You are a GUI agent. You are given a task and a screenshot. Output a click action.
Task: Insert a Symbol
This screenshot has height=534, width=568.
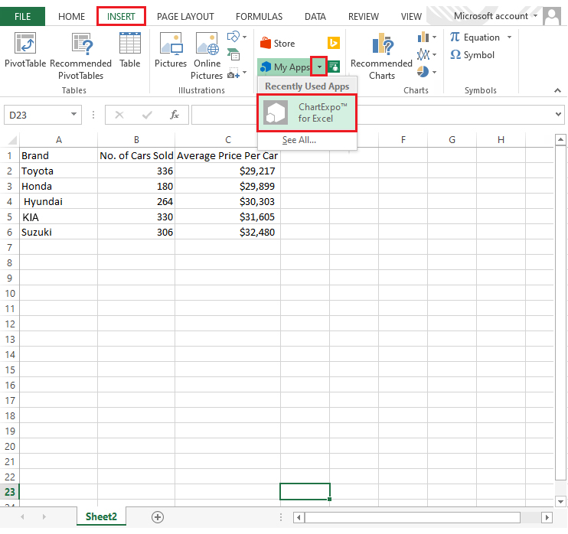pyautogui.click(x=472, y=55)
